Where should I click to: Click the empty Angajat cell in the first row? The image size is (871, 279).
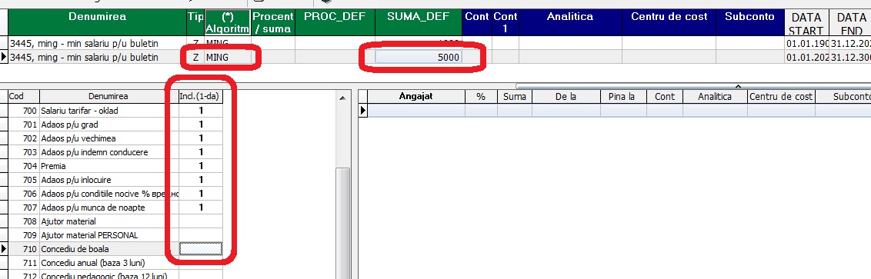point(416,111)
